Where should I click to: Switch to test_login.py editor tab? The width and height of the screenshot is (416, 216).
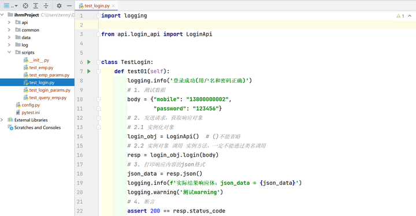coord(97,6)
